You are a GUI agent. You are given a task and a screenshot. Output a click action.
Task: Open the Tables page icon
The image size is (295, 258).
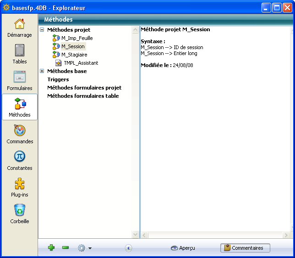click(x=20, y=54)
